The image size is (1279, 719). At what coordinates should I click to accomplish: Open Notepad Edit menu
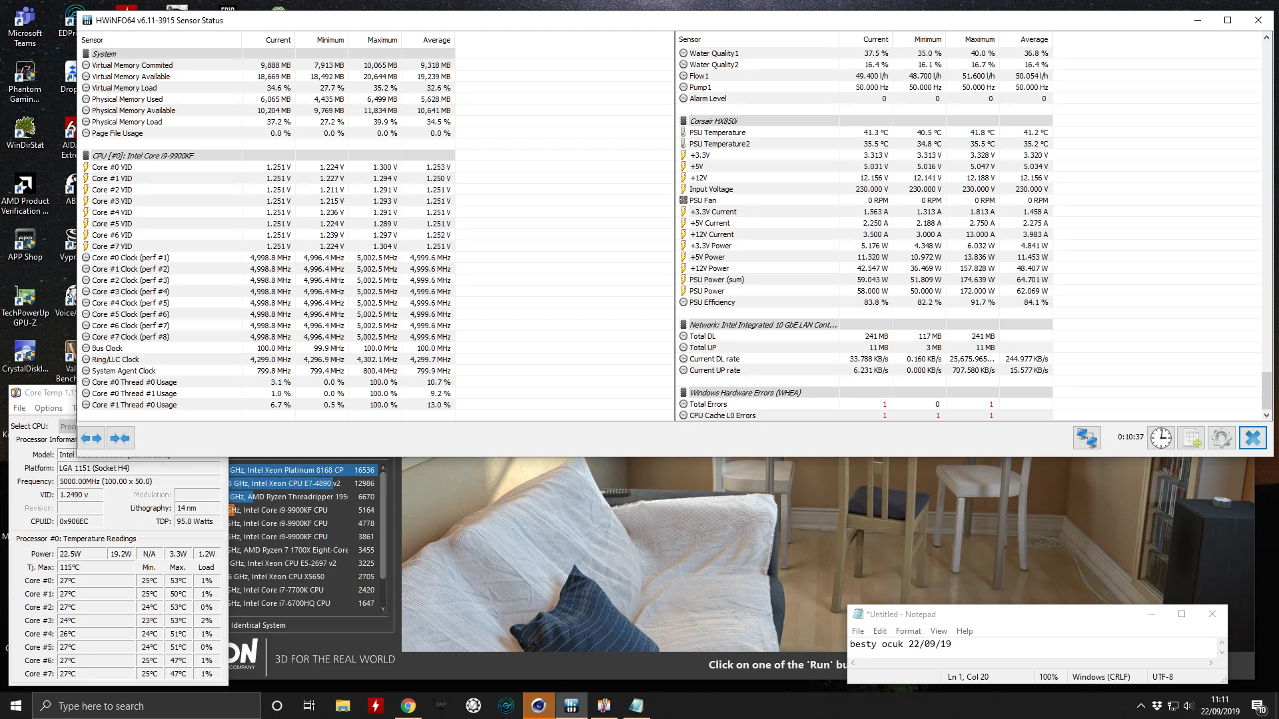click(x=880, y=631)
